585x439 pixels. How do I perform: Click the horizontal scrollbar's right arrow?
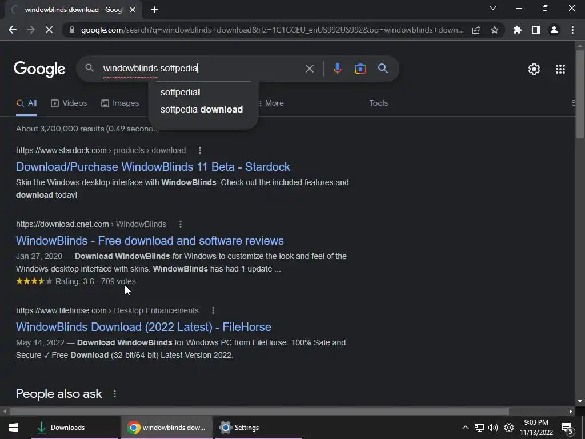(571, 412)
